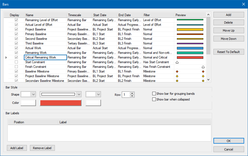Click the red Critical Remaining Work preview bar

tap(190, 57)
